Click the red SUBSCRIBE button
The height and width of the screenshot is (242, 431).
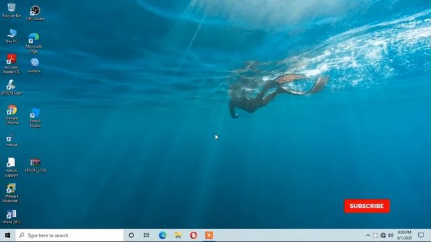[367, 206]
